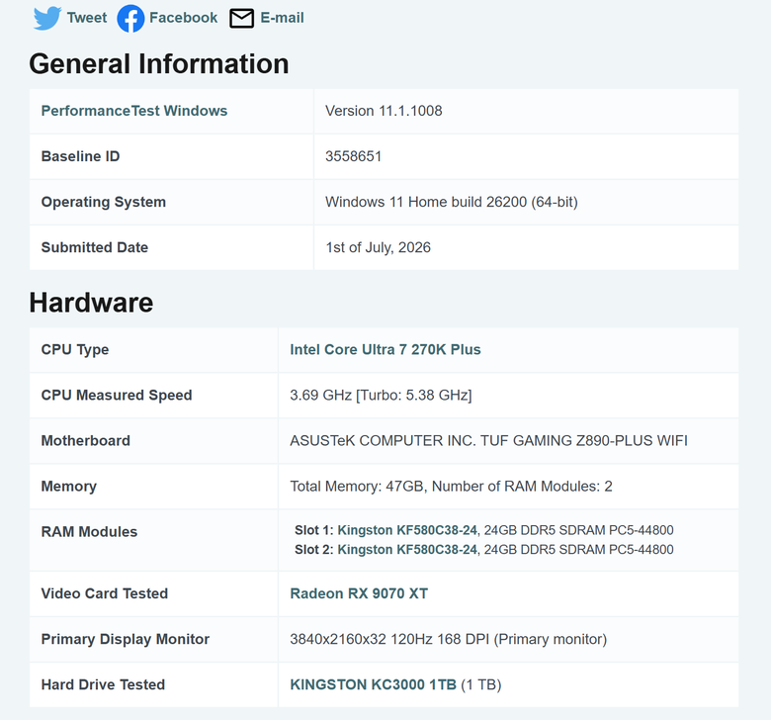The height and width of the screenshot is (720, 771).
Task: Open the KINGSTON KC3000 1TB link
Action: click(x=374, y=684)
